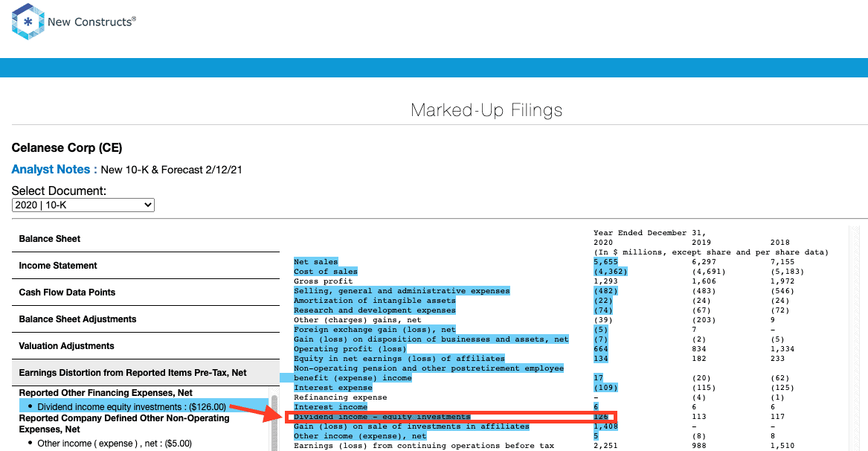This screenshot has height=451, width=868.
Task: Click Non-operating pension and other postretirement employee line
Action: [x=429, y=368]
